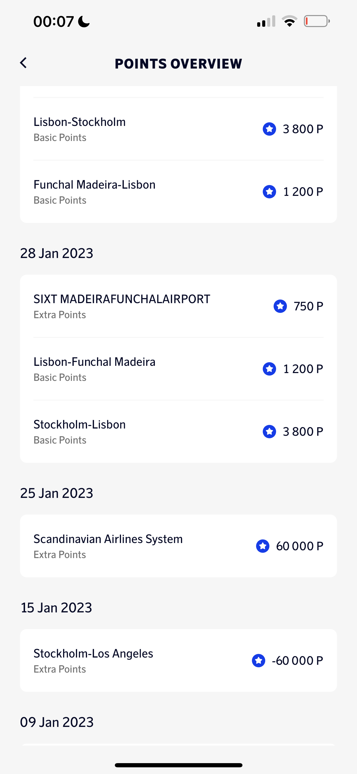Tap star icon beside Lisbon-Stockholm 3 800 P
Viewport: 357px width, 774px height.
point(269,129)
